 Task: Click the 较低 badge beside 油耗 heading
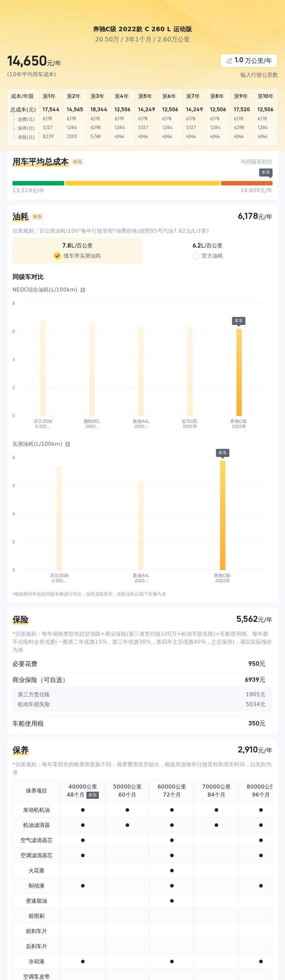(x=37, y=217)
